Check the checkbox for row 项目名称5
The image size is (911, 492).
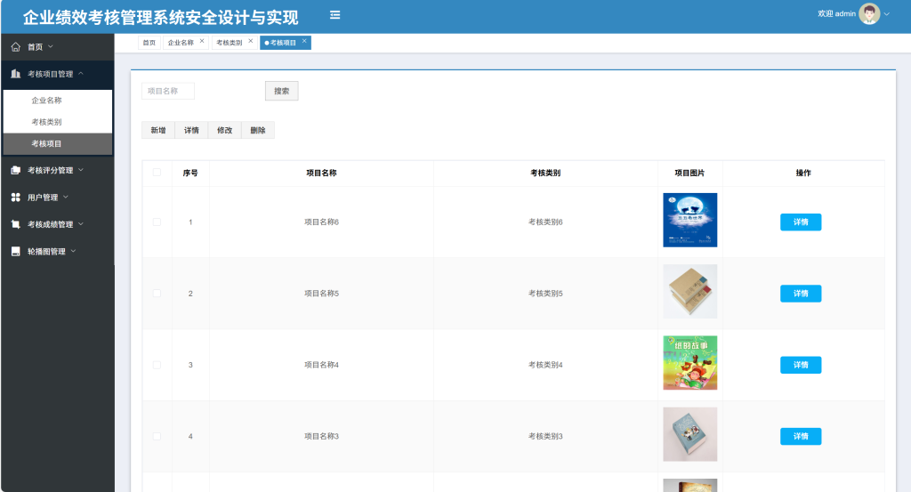click(157, 294)
